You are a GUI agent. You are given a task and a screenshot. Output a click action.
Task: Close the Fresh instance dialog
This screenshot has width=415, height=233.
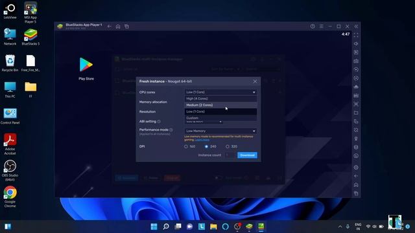click(255, 82)
